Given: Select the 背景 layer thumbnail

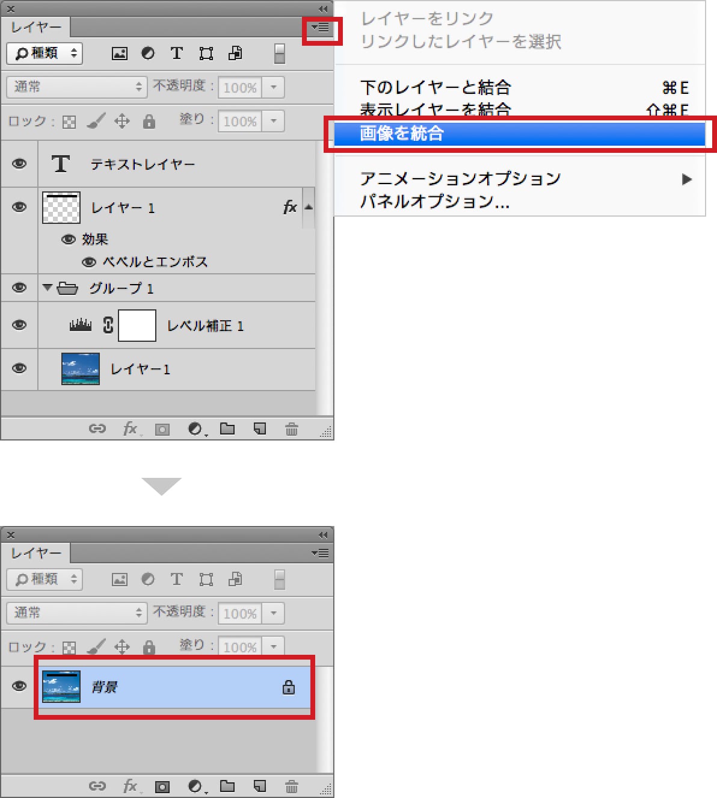Looking at the screenshot, I should tap(61, 687).
